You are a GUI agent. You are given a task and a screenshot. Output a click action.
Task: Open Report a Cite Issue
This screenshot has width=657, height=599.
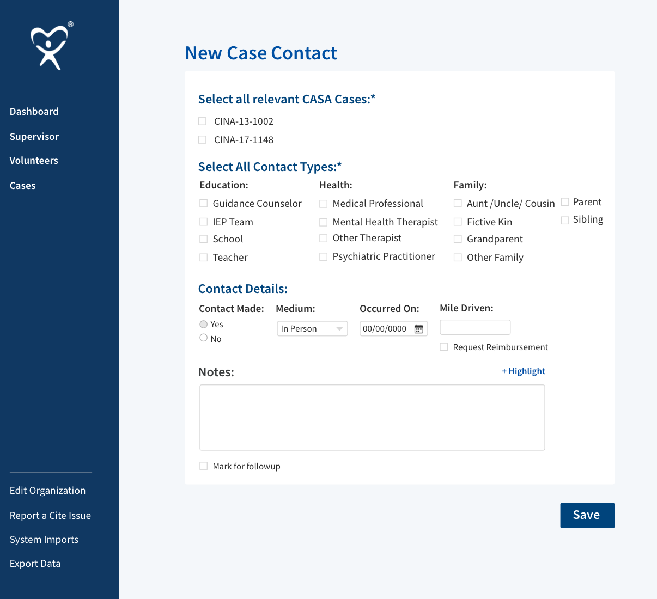tap(51, 515)
